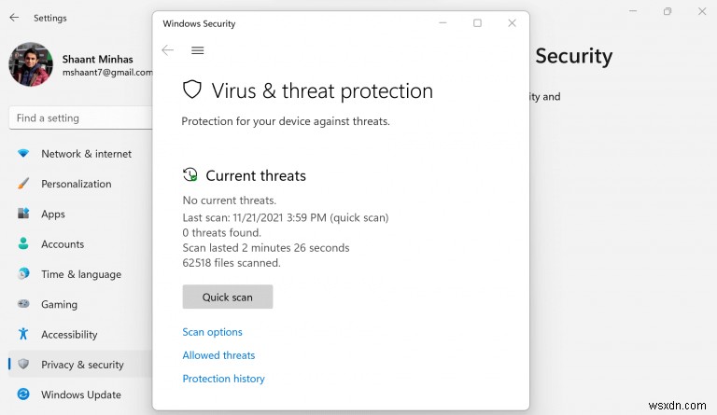Open the hamburger navigation menu in Windows Security
The image size is (717, 415).
click(198, 50)
